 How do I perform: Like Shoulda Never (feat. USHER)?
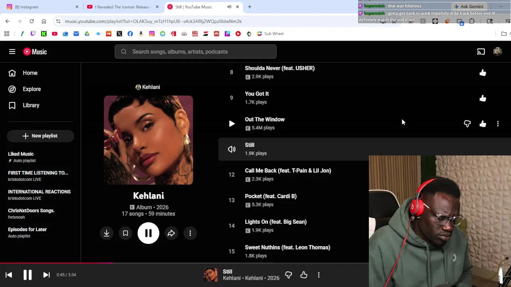483,73
